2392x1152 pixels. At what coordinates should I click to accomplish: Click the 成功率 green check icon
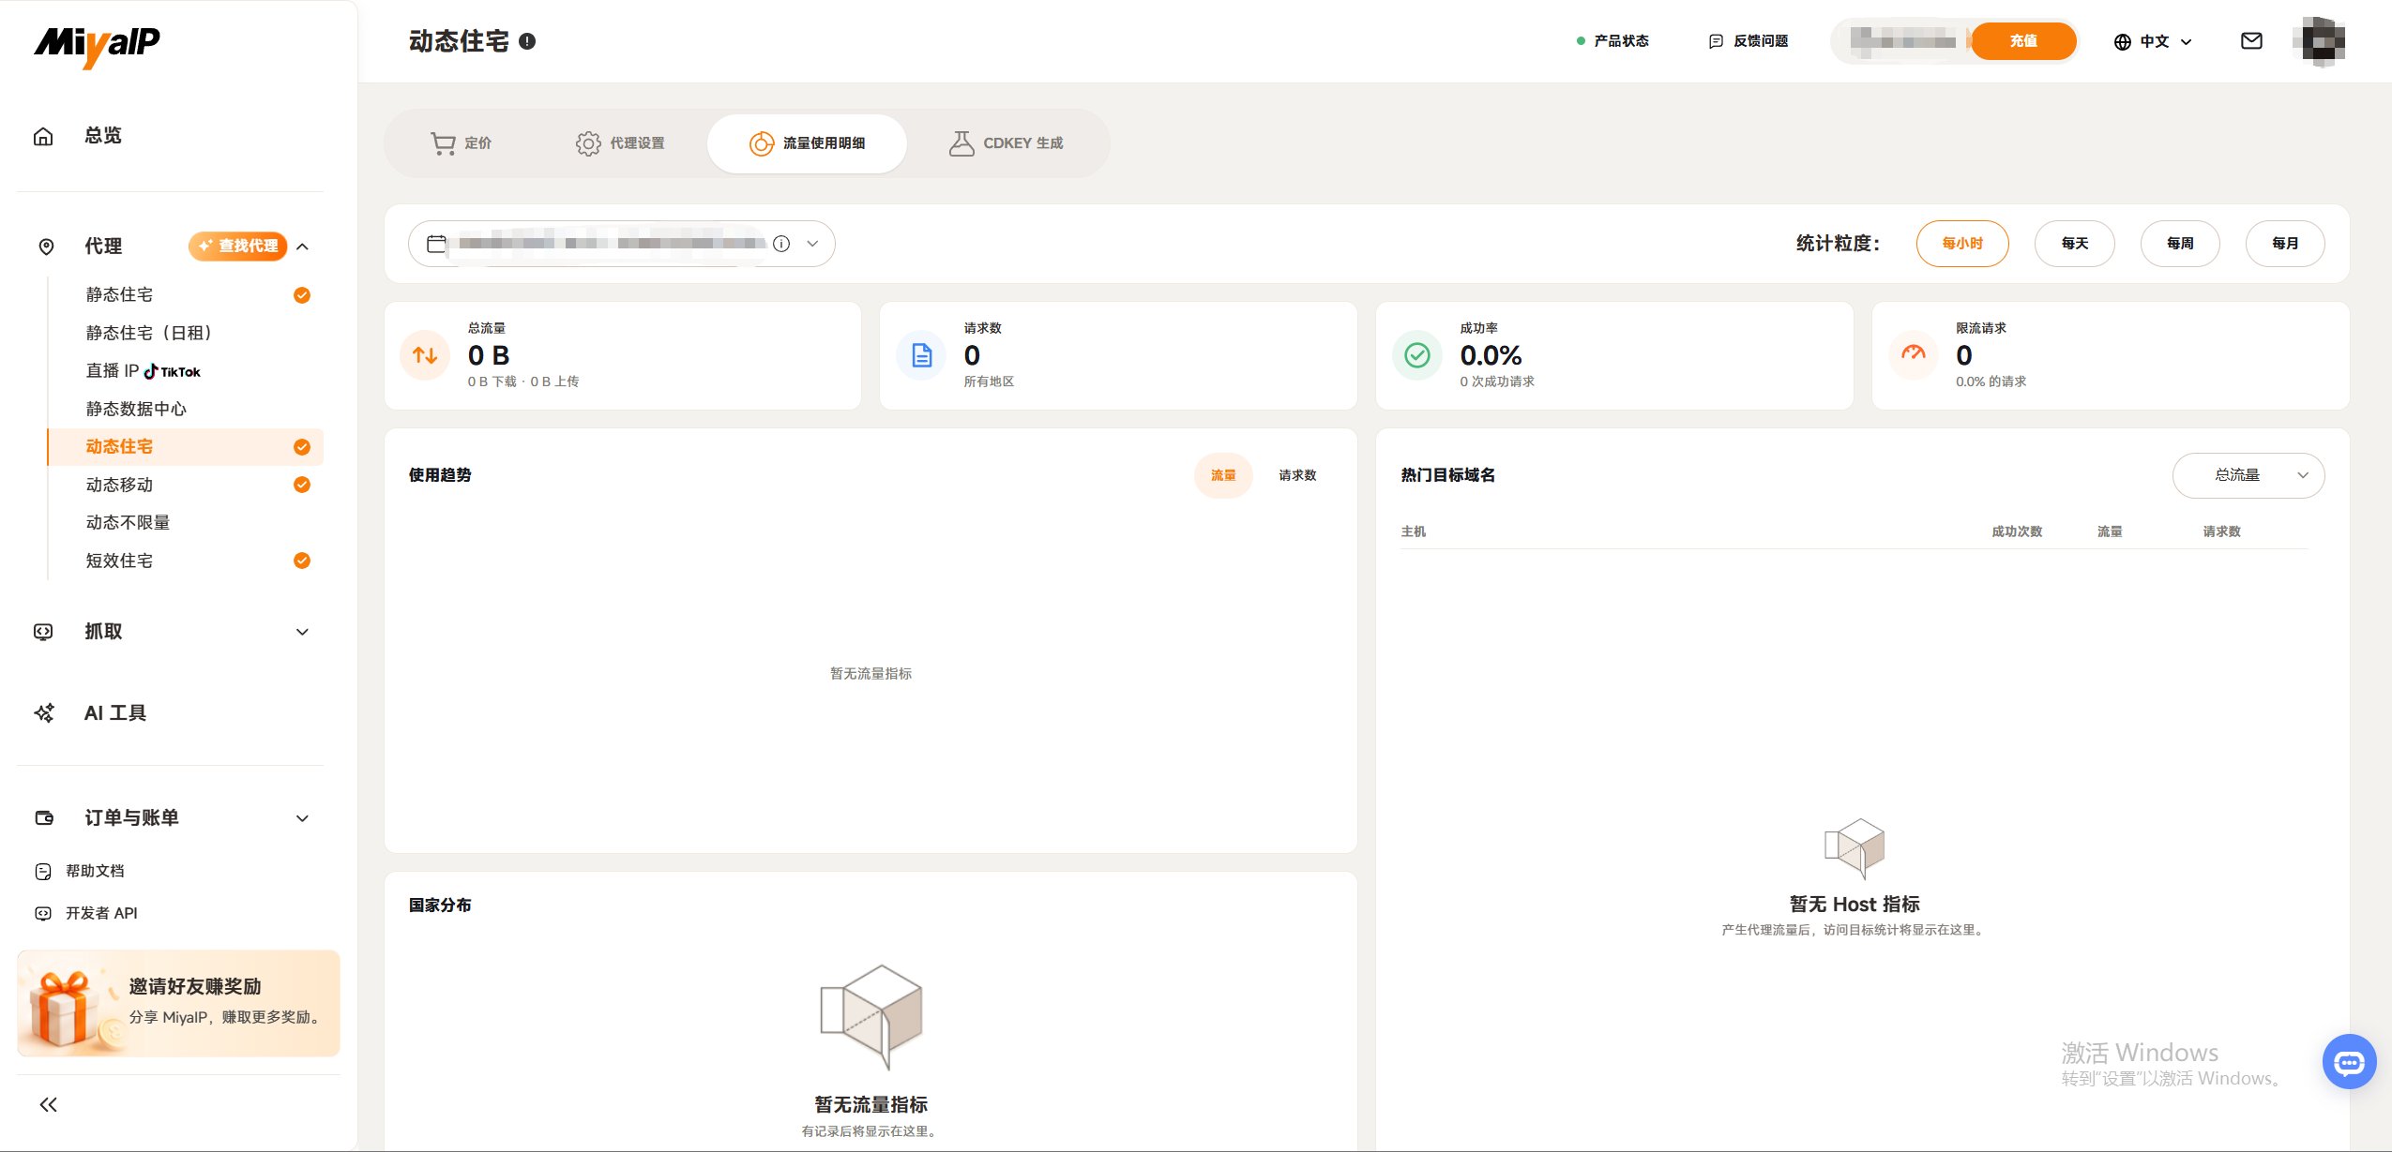[1417, 355]
